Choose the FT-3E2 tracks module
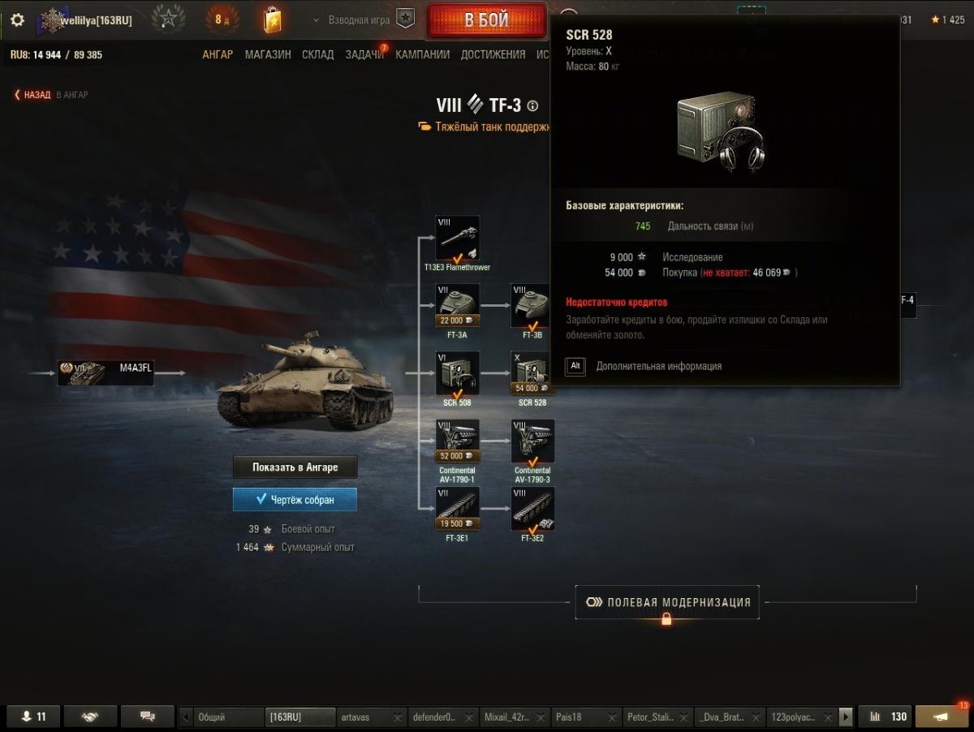974x732 pixels. 532,509
